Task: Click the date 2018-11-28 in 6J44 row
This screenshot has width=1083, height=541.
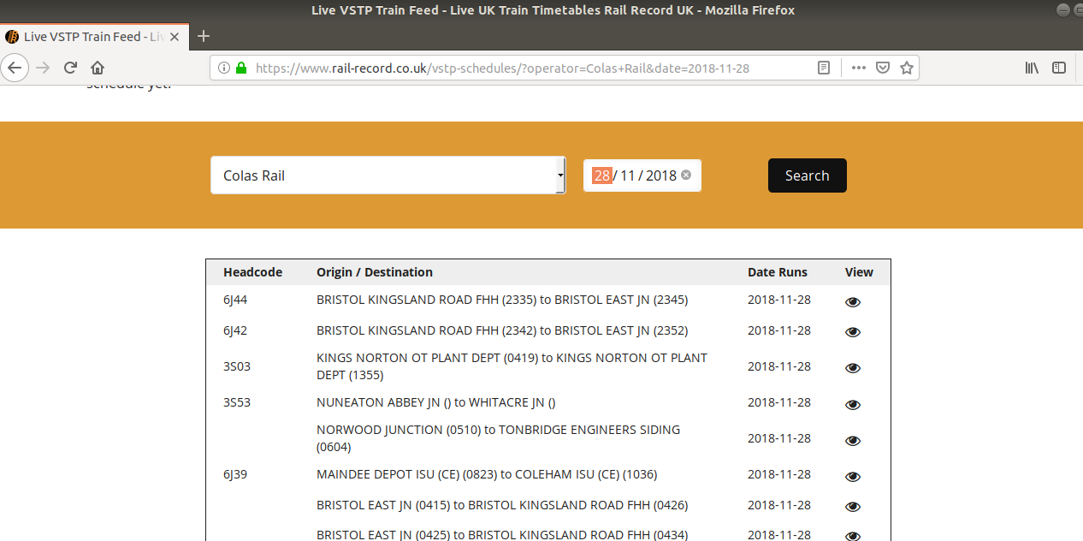Action: tap(779, 300)
